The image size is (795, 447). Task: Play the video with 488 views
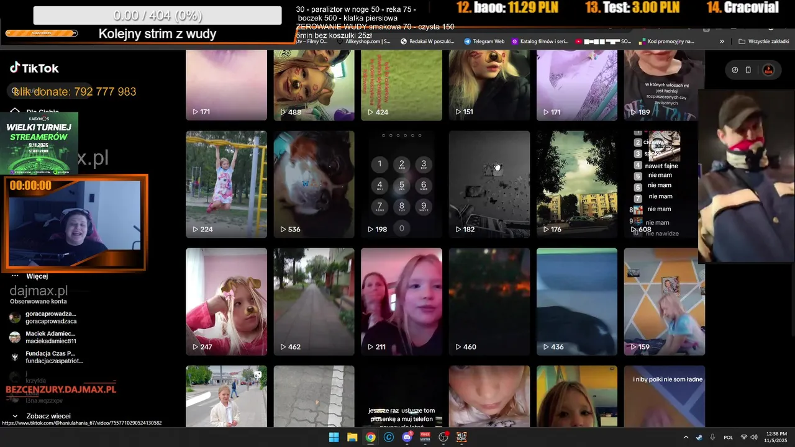click(x=314, y=85)
